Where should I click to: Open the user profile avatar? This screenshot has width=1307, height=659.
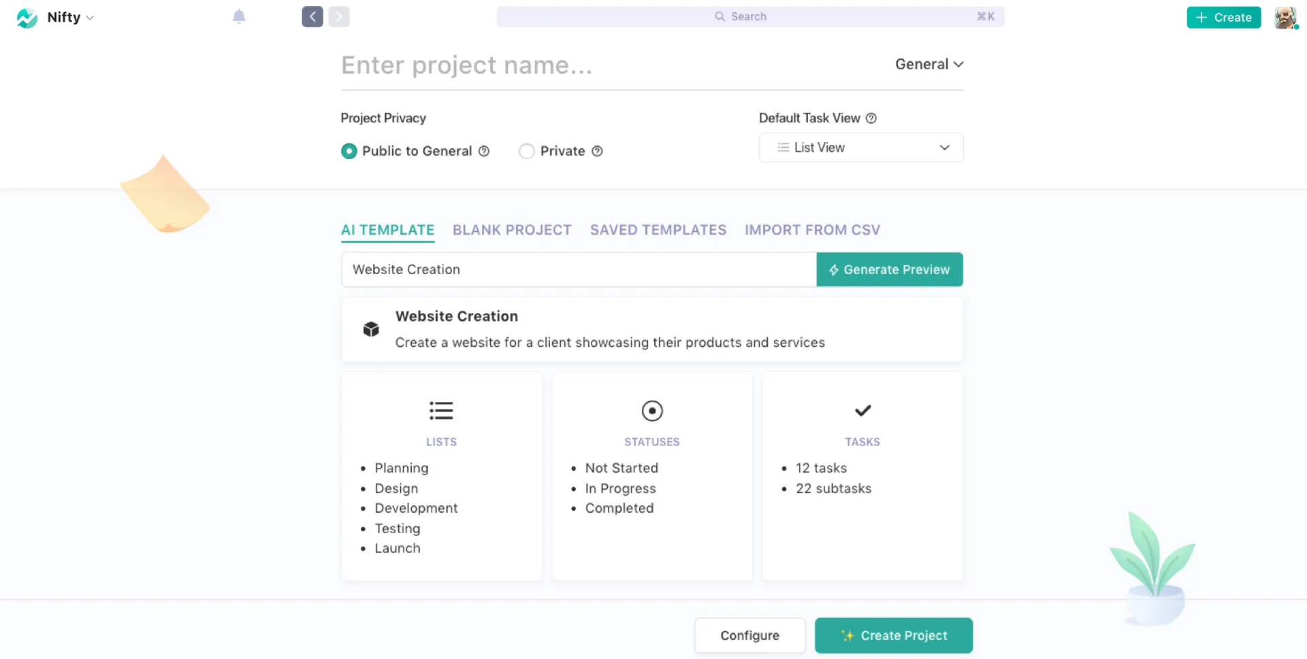pyautogui.click(x=1286, y=18)
